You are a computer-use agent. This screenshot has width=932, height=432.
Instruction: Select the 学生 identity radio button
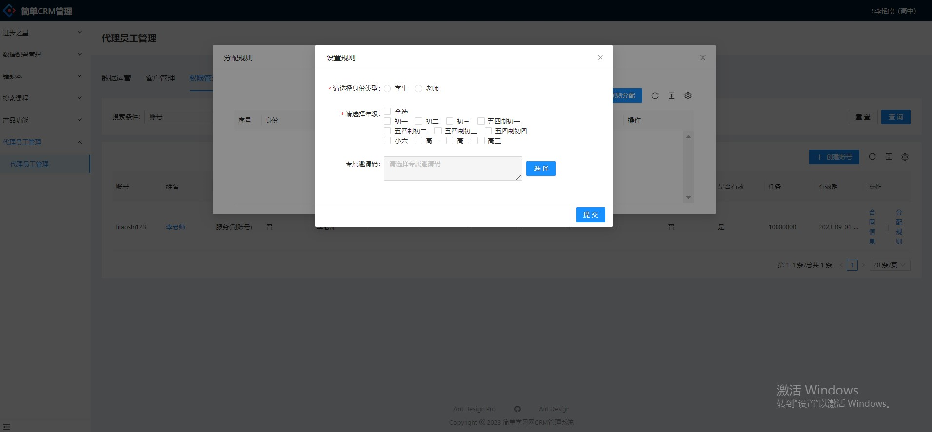pyautogui.click(x=388, y=89)
